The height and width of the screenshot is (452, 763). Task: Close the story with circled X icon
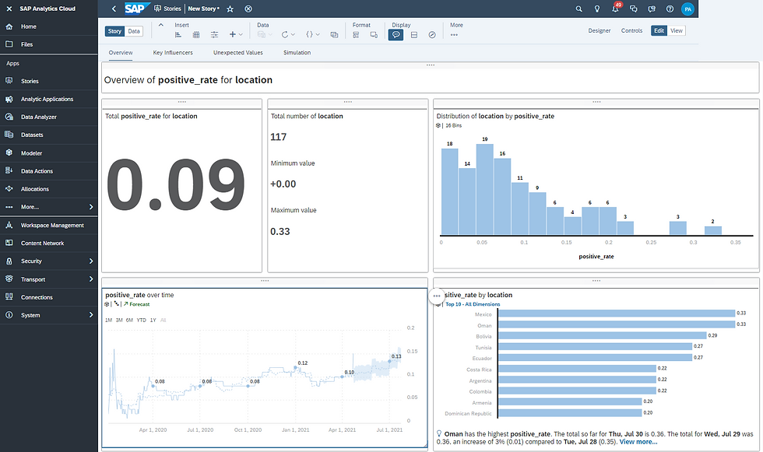(x=248, y=9)
